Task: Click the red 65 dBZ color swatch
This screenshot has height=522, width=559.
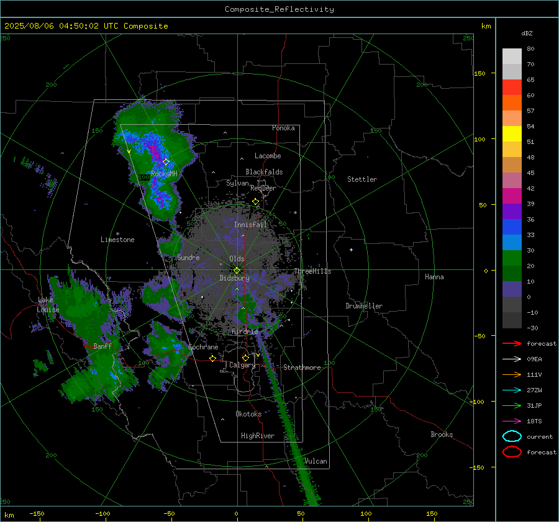Action: pyautogui.click(x=512, y=87)
